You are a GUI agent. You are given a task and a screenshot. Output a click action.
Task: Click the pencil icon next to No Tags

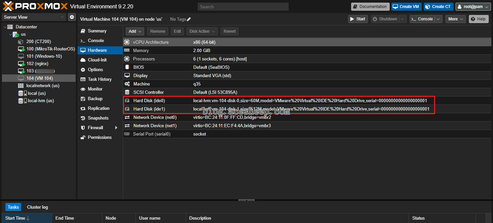click(x=189, y=19)
